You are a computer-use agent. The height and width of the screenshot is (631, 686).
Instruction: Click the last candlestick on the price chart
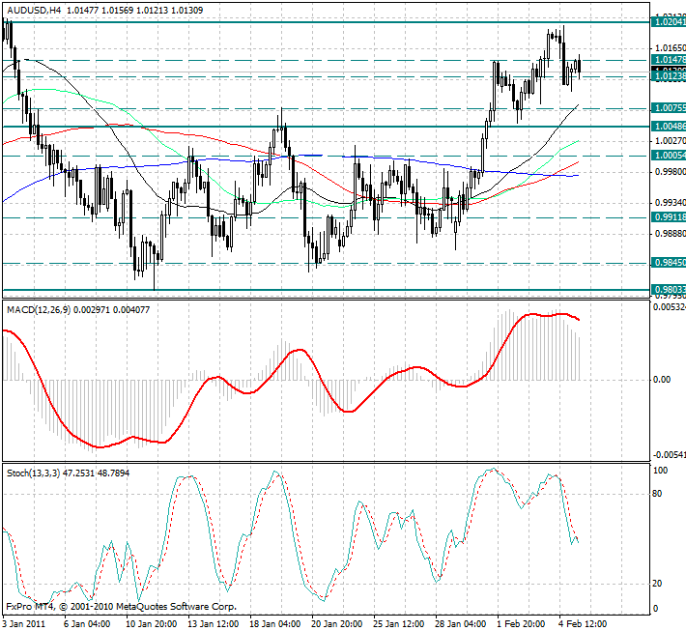(580, 66)
